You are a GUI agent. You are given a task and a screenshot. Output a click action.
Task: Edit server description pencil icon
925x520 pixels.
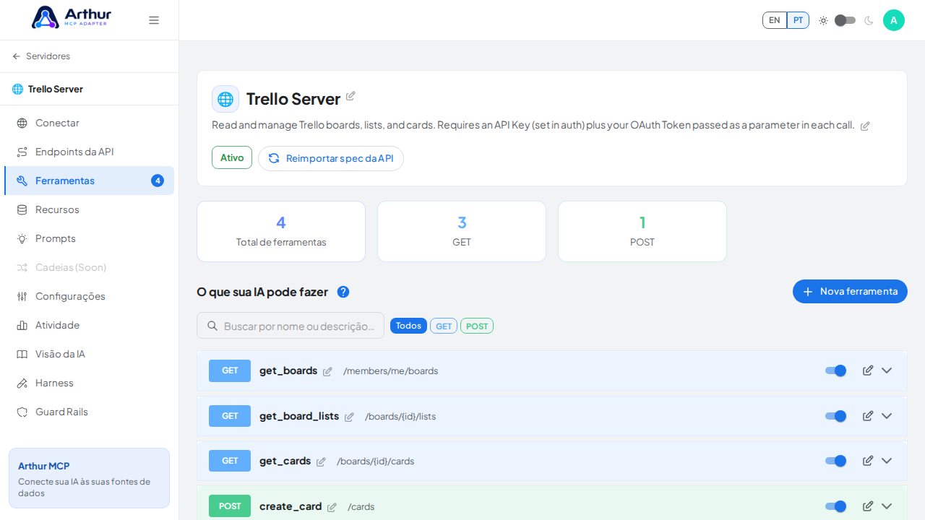point(865,126)
